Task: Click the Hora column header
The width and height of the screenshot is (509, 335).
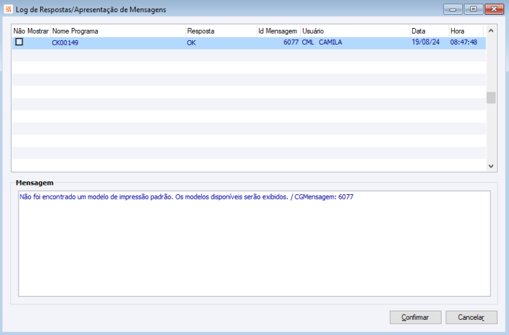Action: click(x=466, y=31)
